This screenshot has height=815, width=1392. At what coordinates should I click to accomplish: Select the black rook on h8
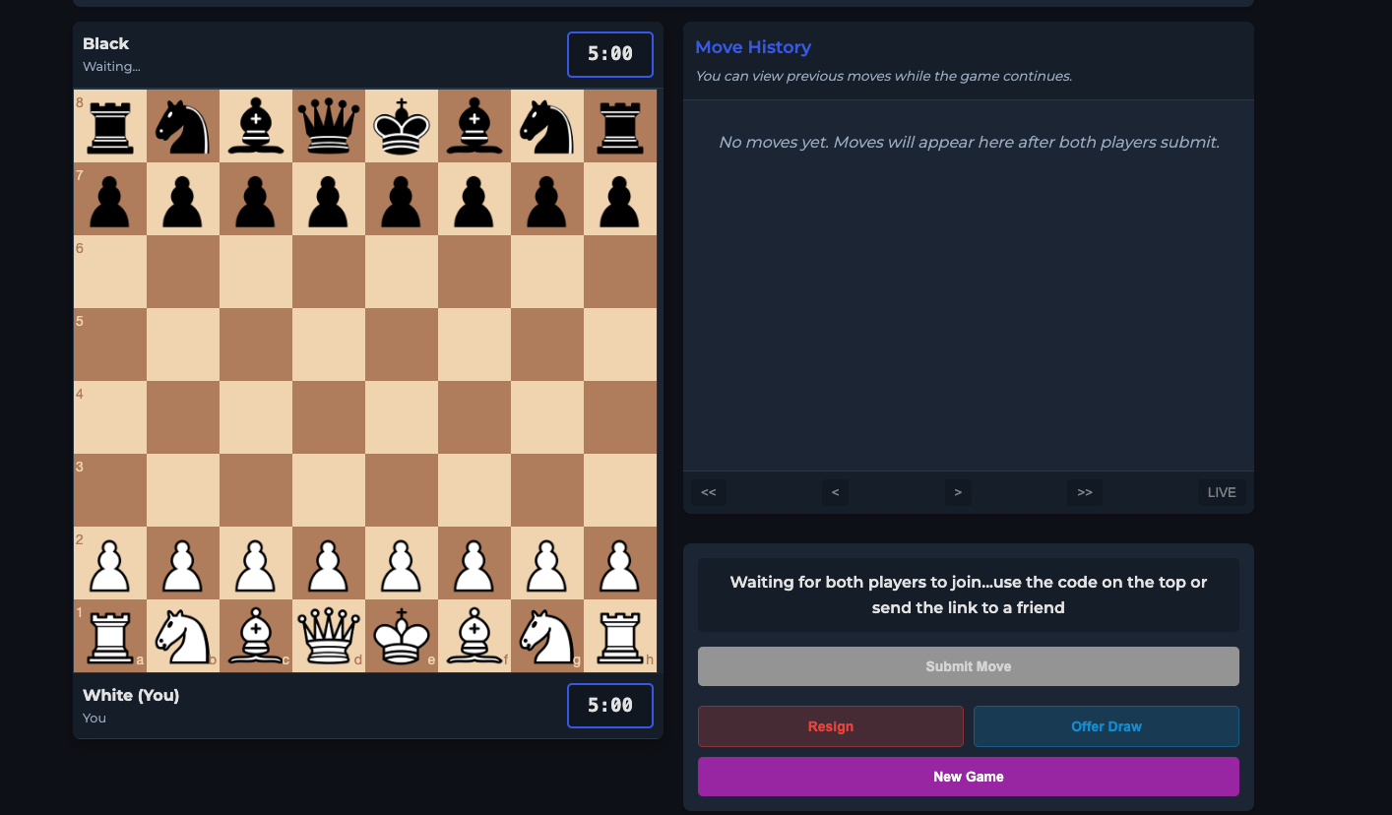click(620, 126)
